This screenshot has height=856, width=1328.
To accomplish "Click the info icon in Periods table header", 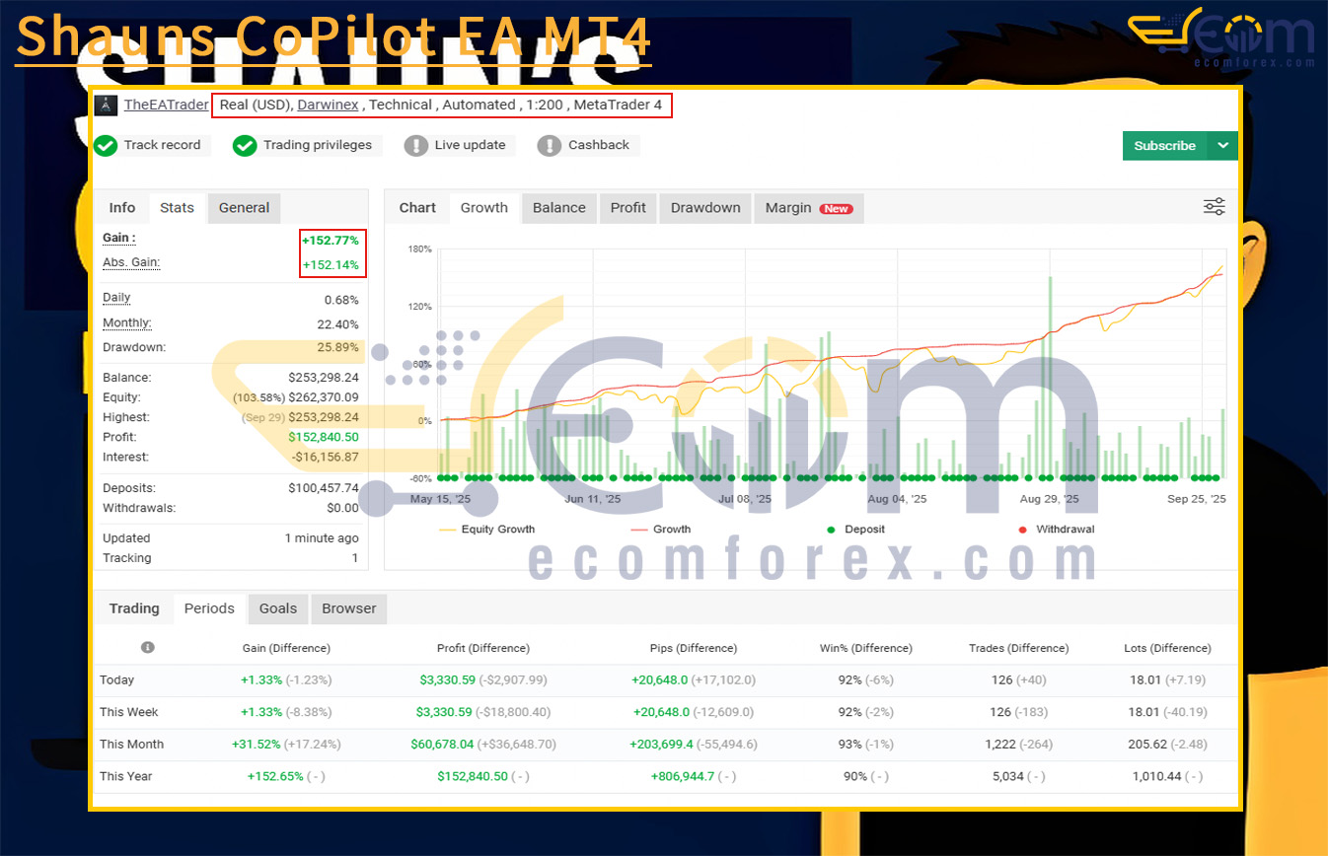I will [148, 648].
